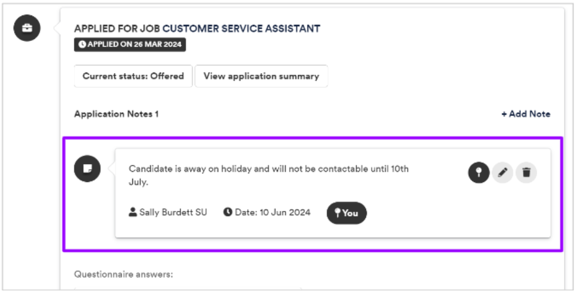The height and width of the screenshot is (291, 576).
Task: Click the Applied For Job heading text
Action: 117,29
